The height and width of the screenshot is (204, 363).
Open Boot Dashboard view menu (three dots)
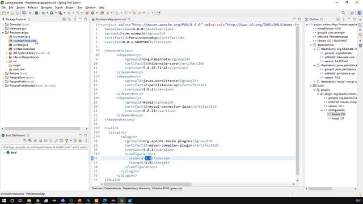click(86, 141)
